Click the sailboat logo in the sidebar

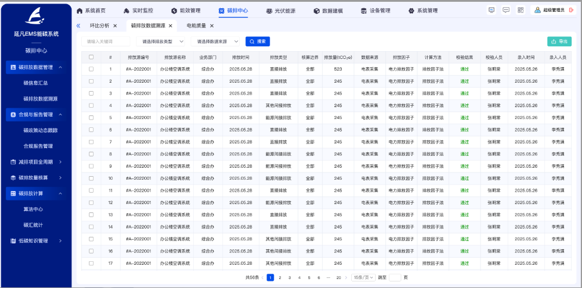[36, 17]
